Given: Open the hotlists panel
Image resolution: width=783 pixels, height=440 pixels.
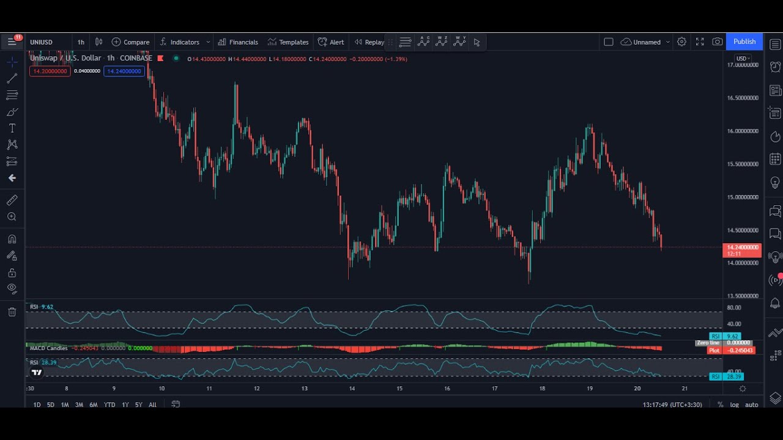Looking at the screenshot, I should tap(775, 136).
